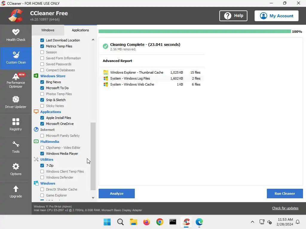Screen dimensions: 306x229
Task: Enable Saved Form Information
Action: [x=42, y=58]
